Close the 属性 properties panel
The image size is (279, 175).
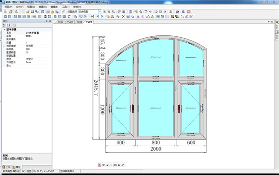(50, 21)
